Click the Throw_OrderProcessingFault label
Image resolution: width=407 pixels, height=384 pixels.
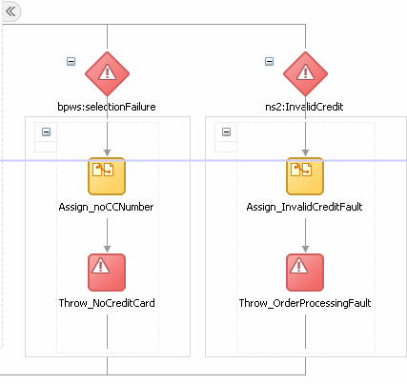tap(305, 303)
